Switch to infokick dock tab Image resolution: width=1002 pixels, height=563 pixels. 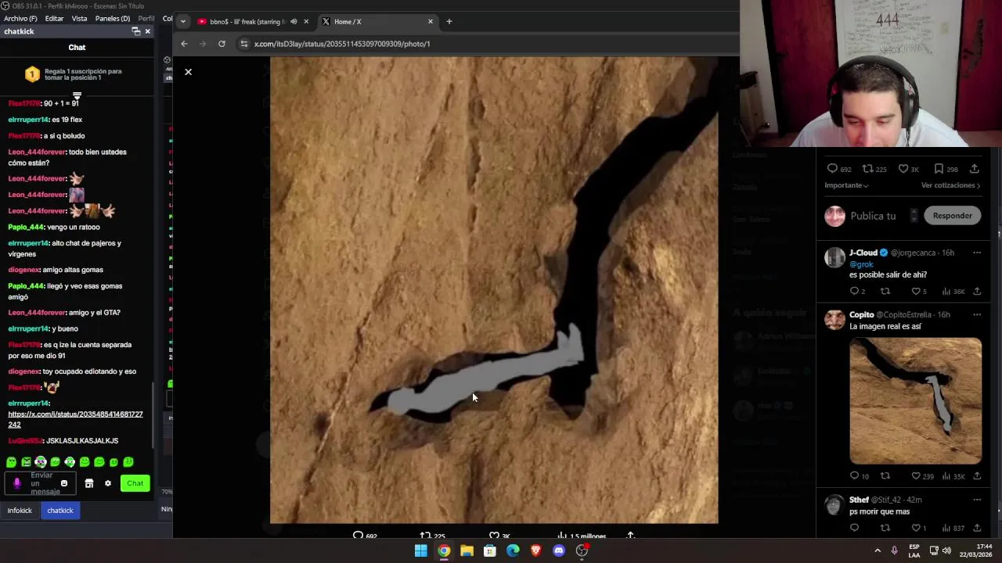click(x=20, y=511)
